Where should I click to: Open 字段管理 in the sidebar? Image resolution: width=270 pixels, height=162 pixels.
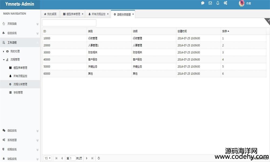(x=18, y=93)
